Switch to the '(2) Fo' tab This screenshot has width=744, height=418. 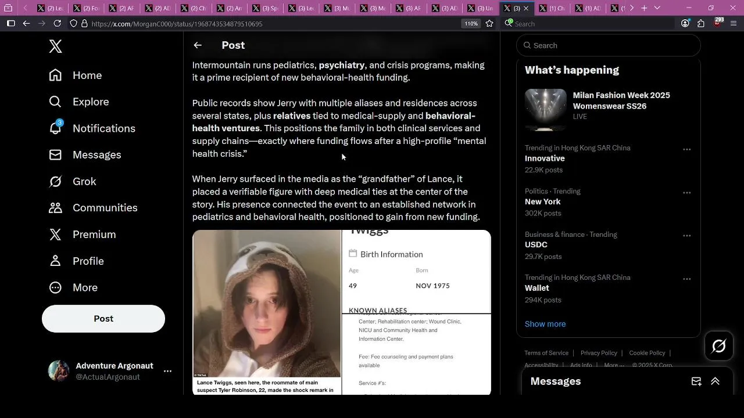click(x=85, y=8)
